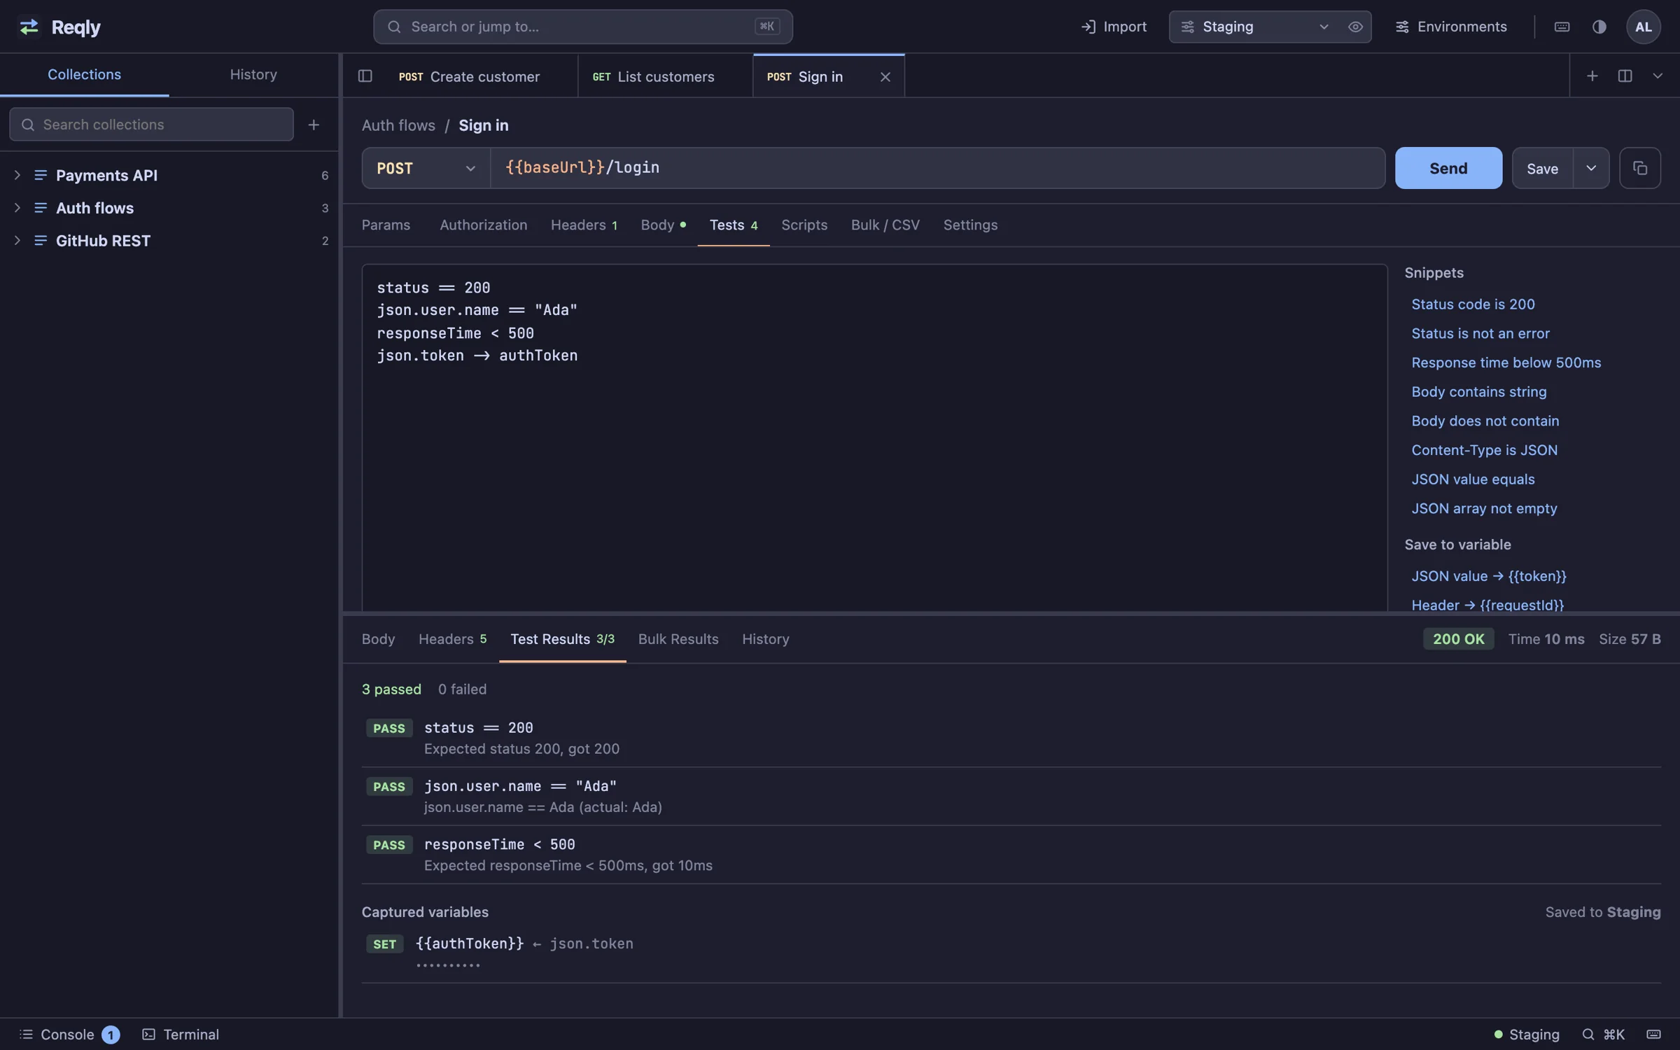The width and height of the screenshot is (1680, 1050).
Task: Close the Sign in tab
Action: (x=885, y=76)
